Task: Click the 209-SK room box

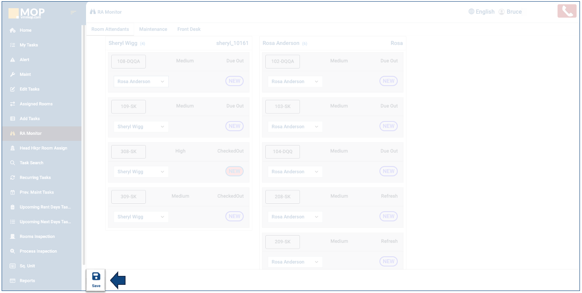Action: (x=282, y=242)
